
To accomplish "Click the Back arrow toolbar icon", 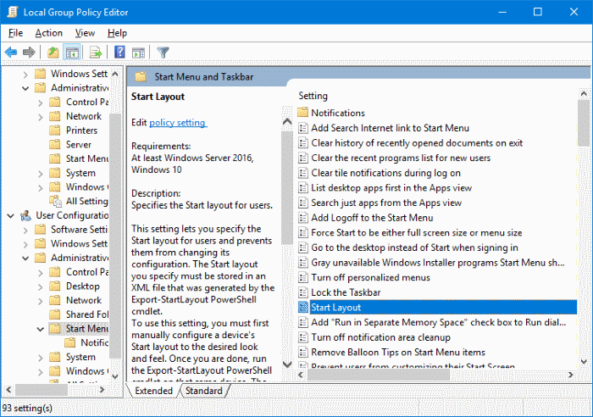I will click(11, 52).
